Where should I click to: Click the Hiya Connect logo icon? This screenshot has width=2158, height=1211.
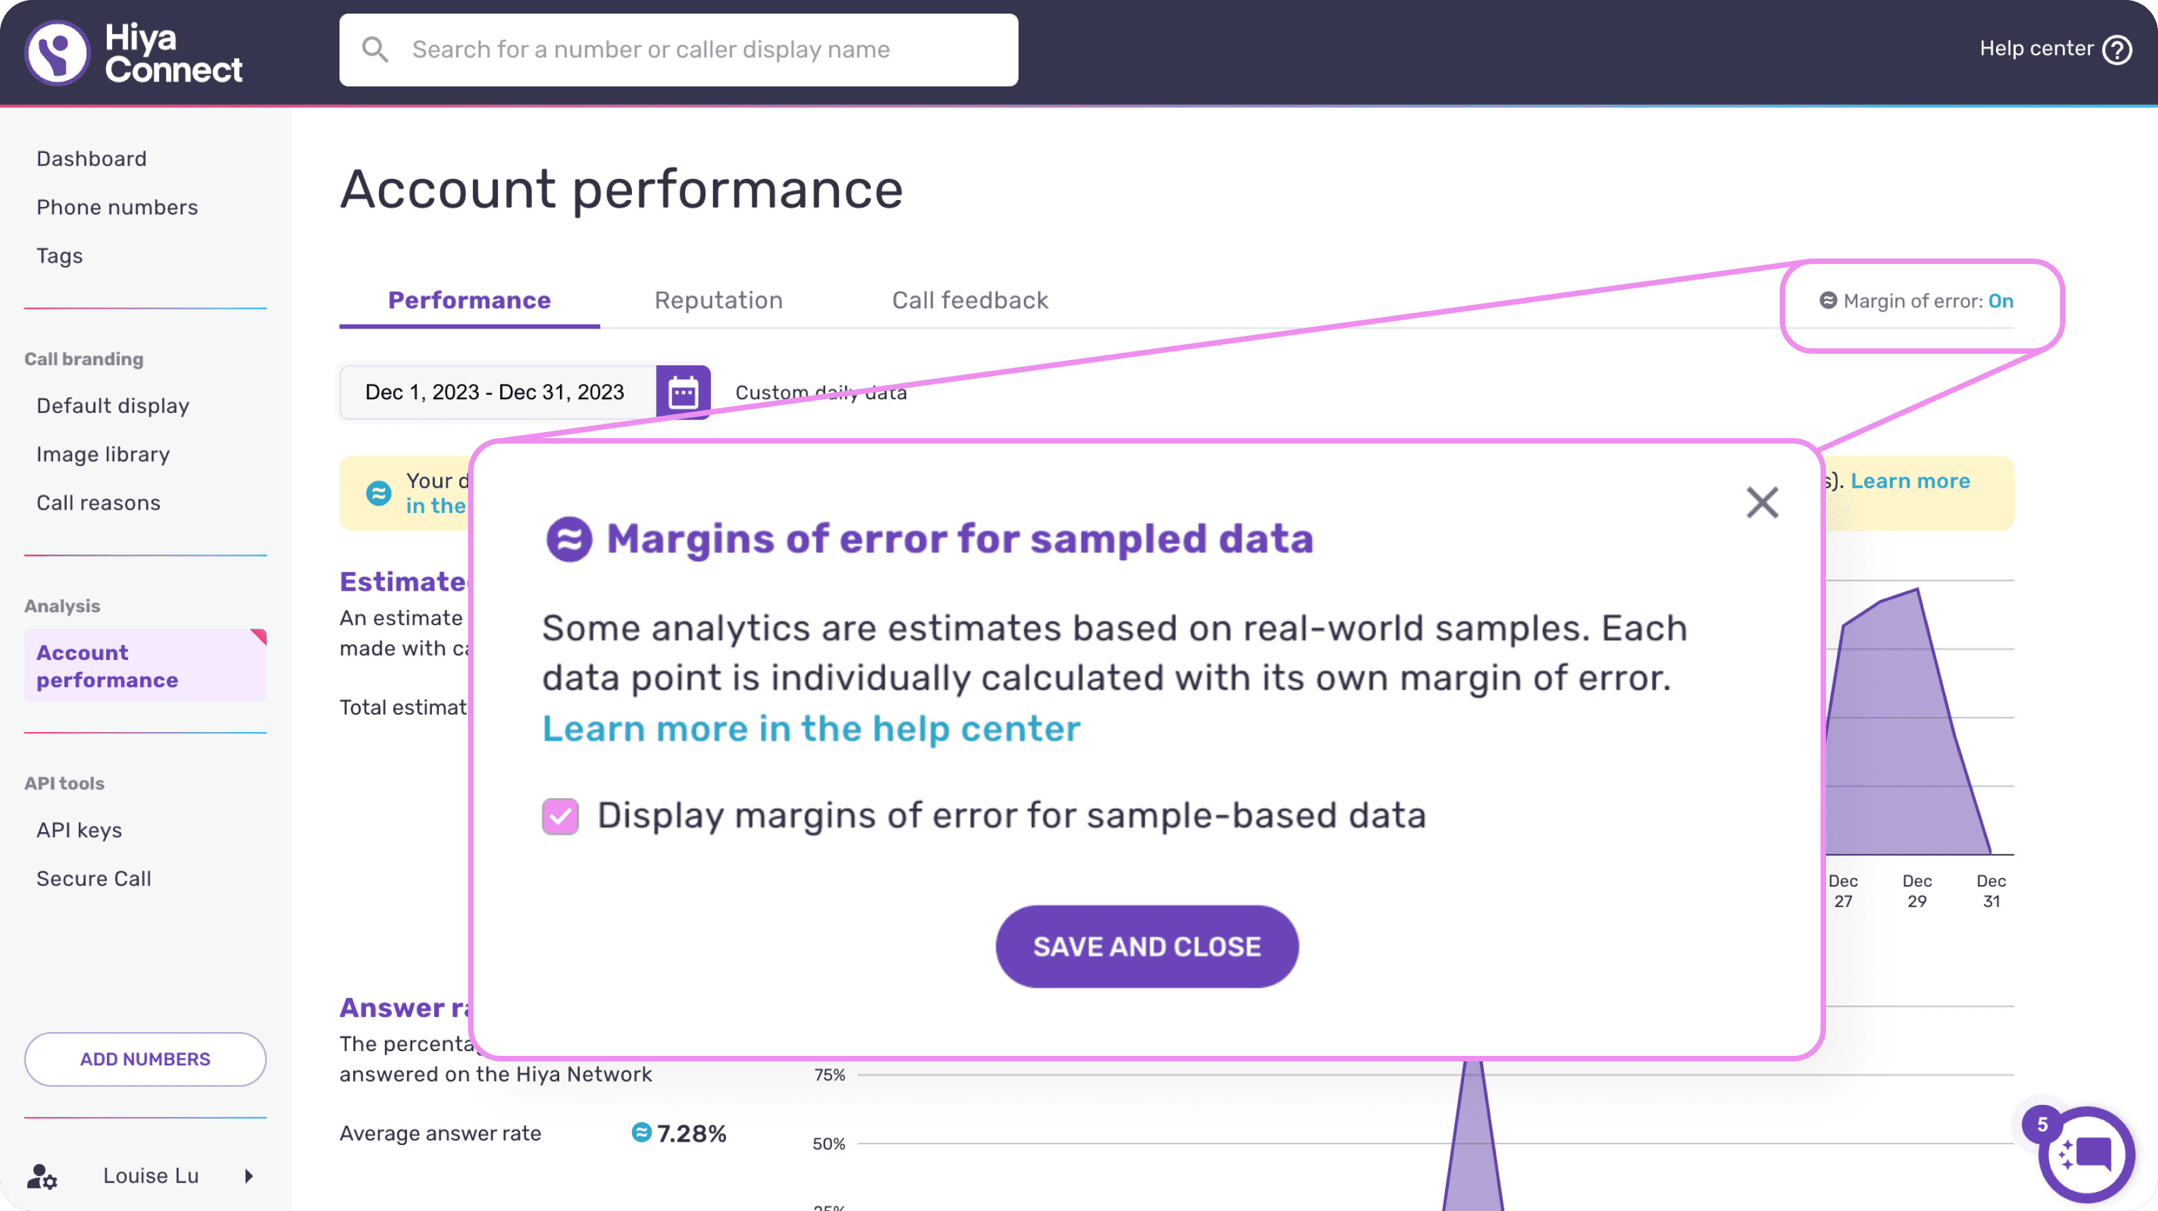click(x=56, y=53)
